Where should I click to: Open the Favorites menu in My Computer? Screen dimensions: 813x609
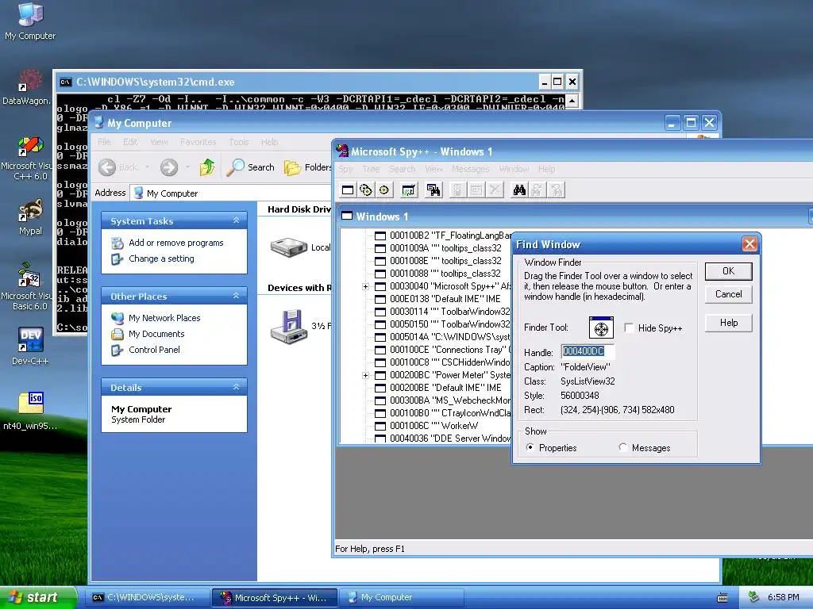pyautogui.click(x=198, y=142)
